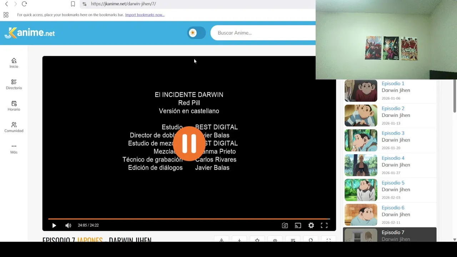The height and width of the screenshot is (257, 457).
Task: Open Directorio in the sidebar
Action: (14, 85)
